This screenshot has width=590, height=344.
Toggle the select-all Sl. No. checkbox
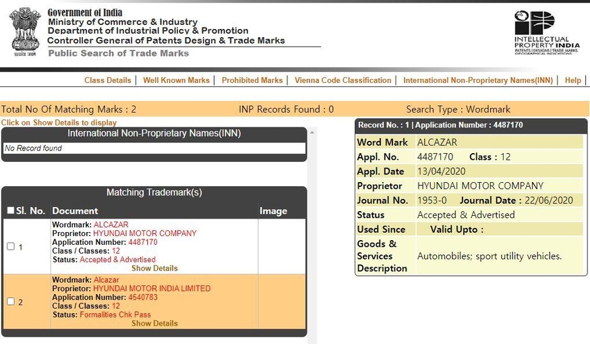pos(11,210)
